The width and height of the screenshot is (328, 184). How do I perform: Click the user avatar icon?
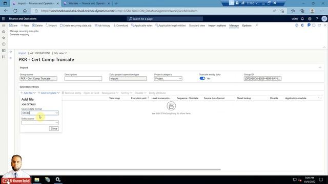coord(324,19)
